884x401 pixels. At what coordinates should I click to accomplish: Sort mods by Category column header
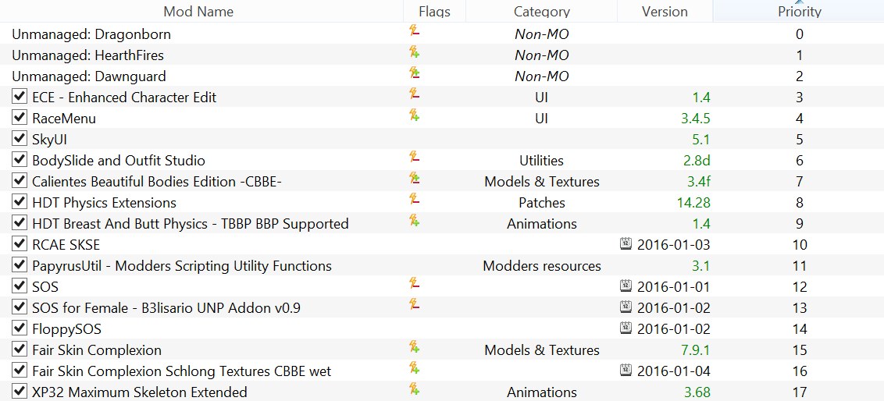(x=542, y=11)
